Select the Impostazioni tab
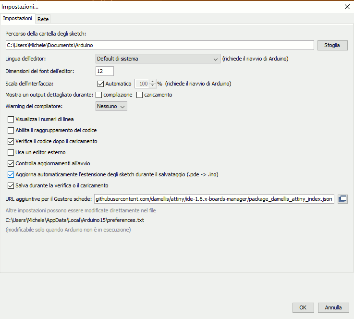The width and height of the screenshot is (354, 319). tap(18, 19)
